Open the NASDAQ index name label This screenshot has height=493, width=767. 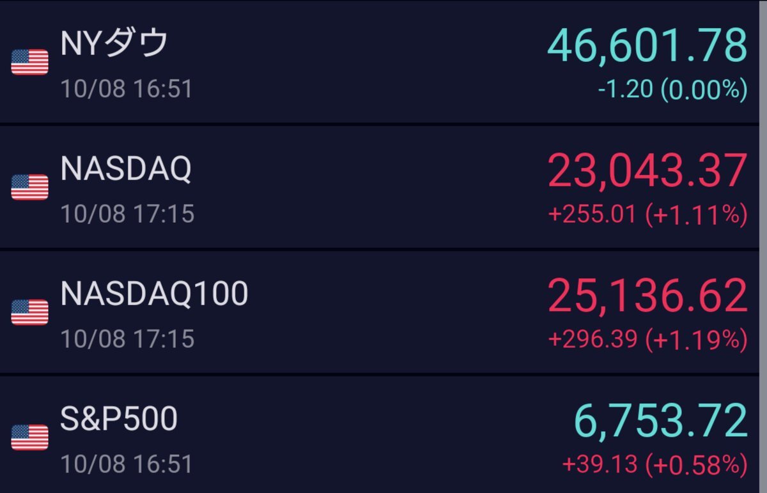(x=126, y=169)
